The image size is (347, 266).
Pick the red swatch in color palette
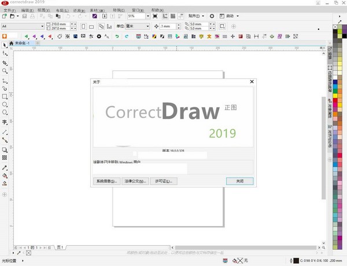pyautogui.click(x=335, y=100)
